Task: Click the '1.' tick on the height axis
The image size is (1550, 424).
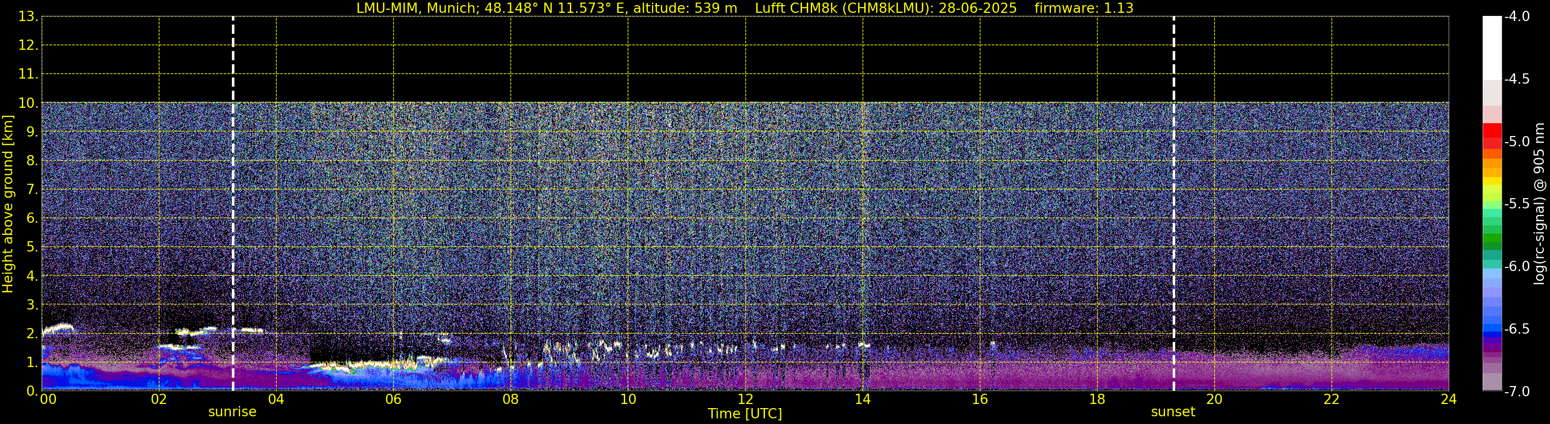Action: pyautogui.click(x=32, y=363)
